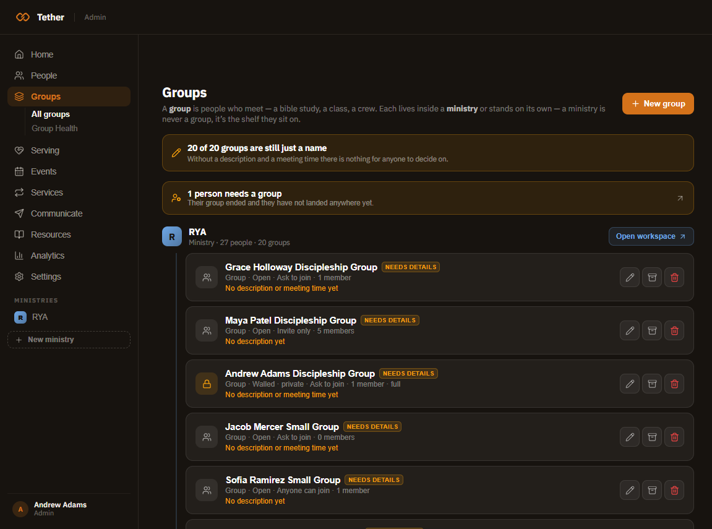Open the 1 person needs a group banner
The width and height of the screenshot is (712, 529).
coord(427,198)
